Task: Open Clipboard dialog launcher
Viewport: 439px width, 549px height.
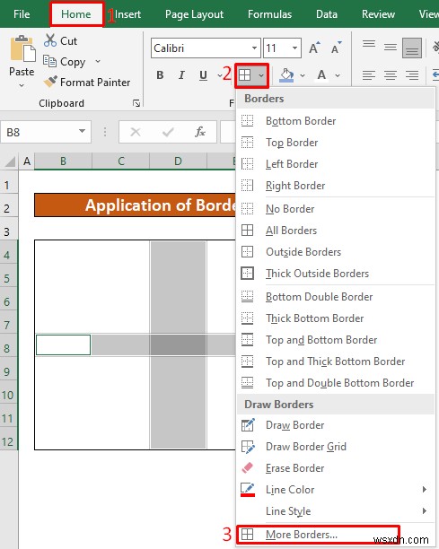Action: point(136,103)
